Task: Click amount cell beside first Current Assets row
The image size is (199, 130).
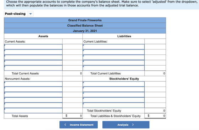Action: 72,47
